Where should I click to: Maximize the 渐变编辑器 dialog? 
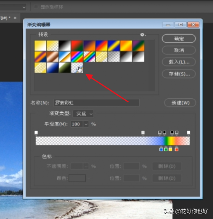181,25
